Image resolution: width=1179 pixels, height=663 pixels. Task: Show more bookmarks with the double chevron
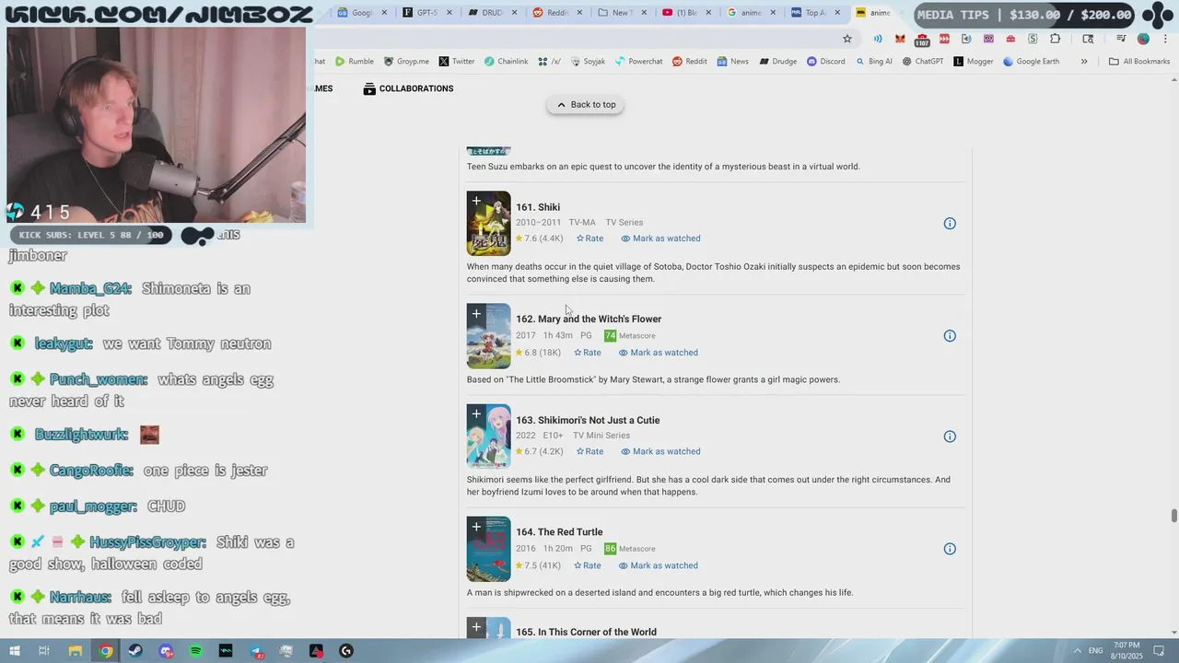pyautogui.click(x=1084, y=62)
